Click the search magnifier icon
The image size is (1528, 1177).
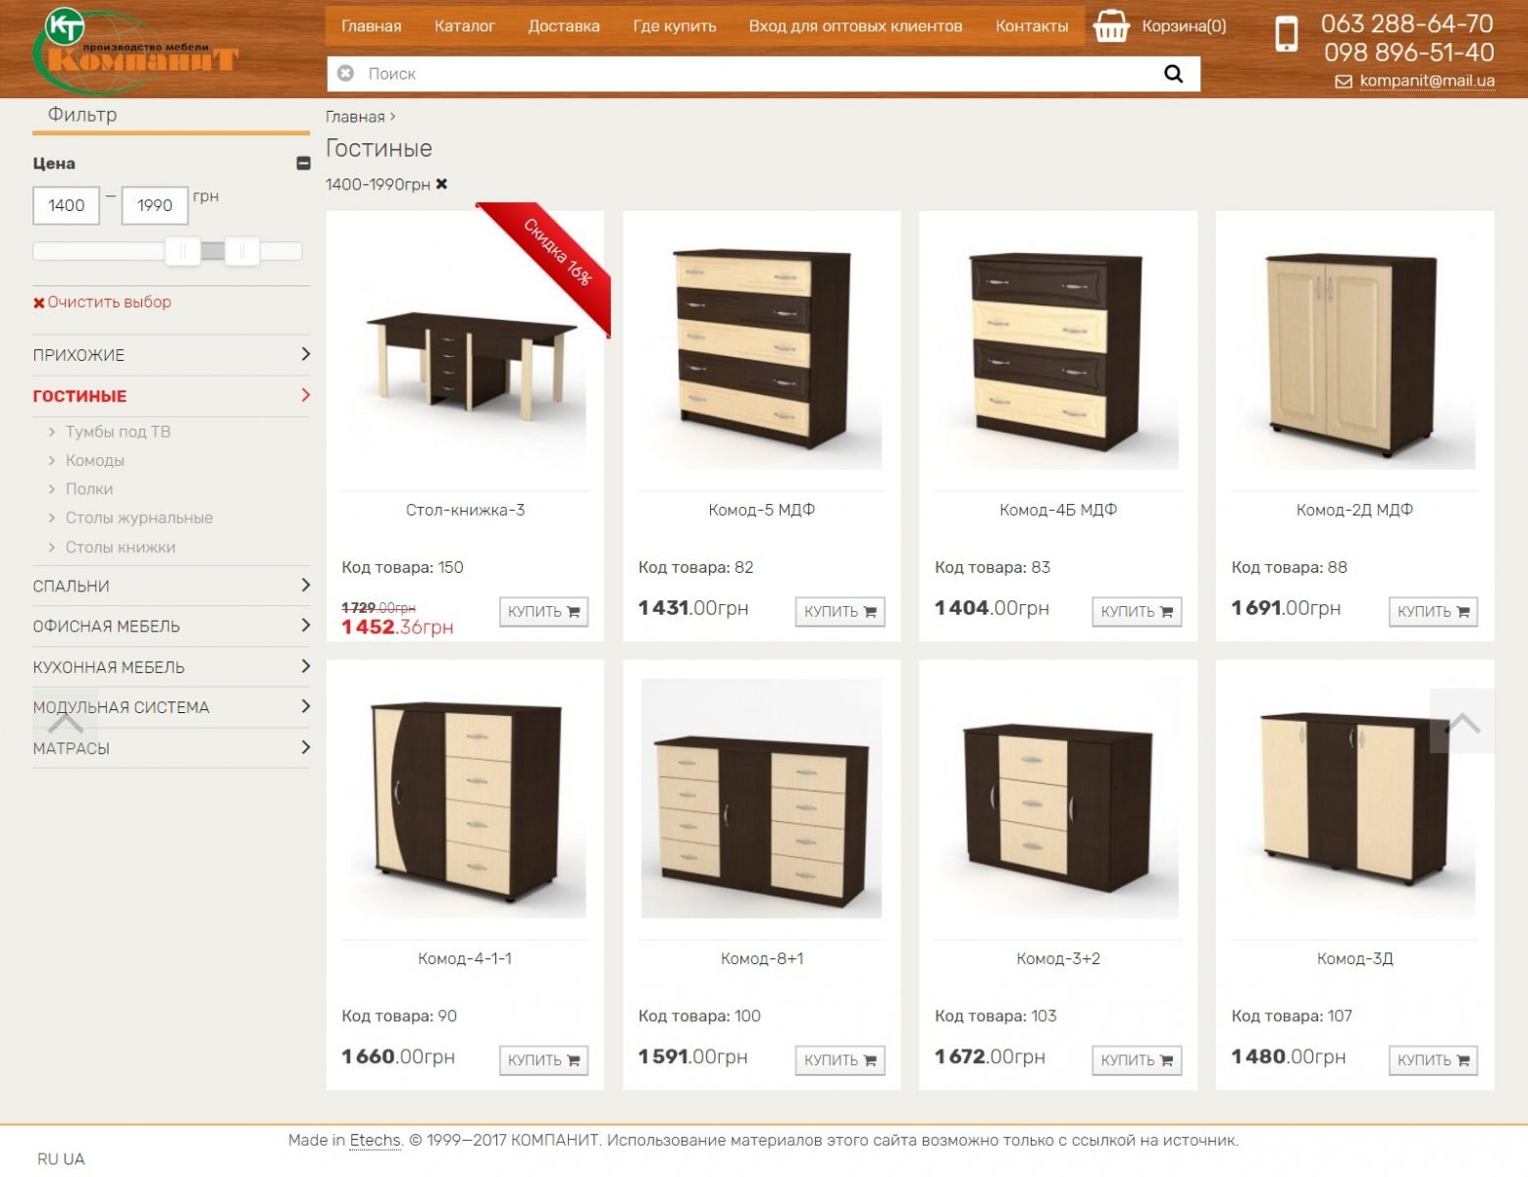1173,74
